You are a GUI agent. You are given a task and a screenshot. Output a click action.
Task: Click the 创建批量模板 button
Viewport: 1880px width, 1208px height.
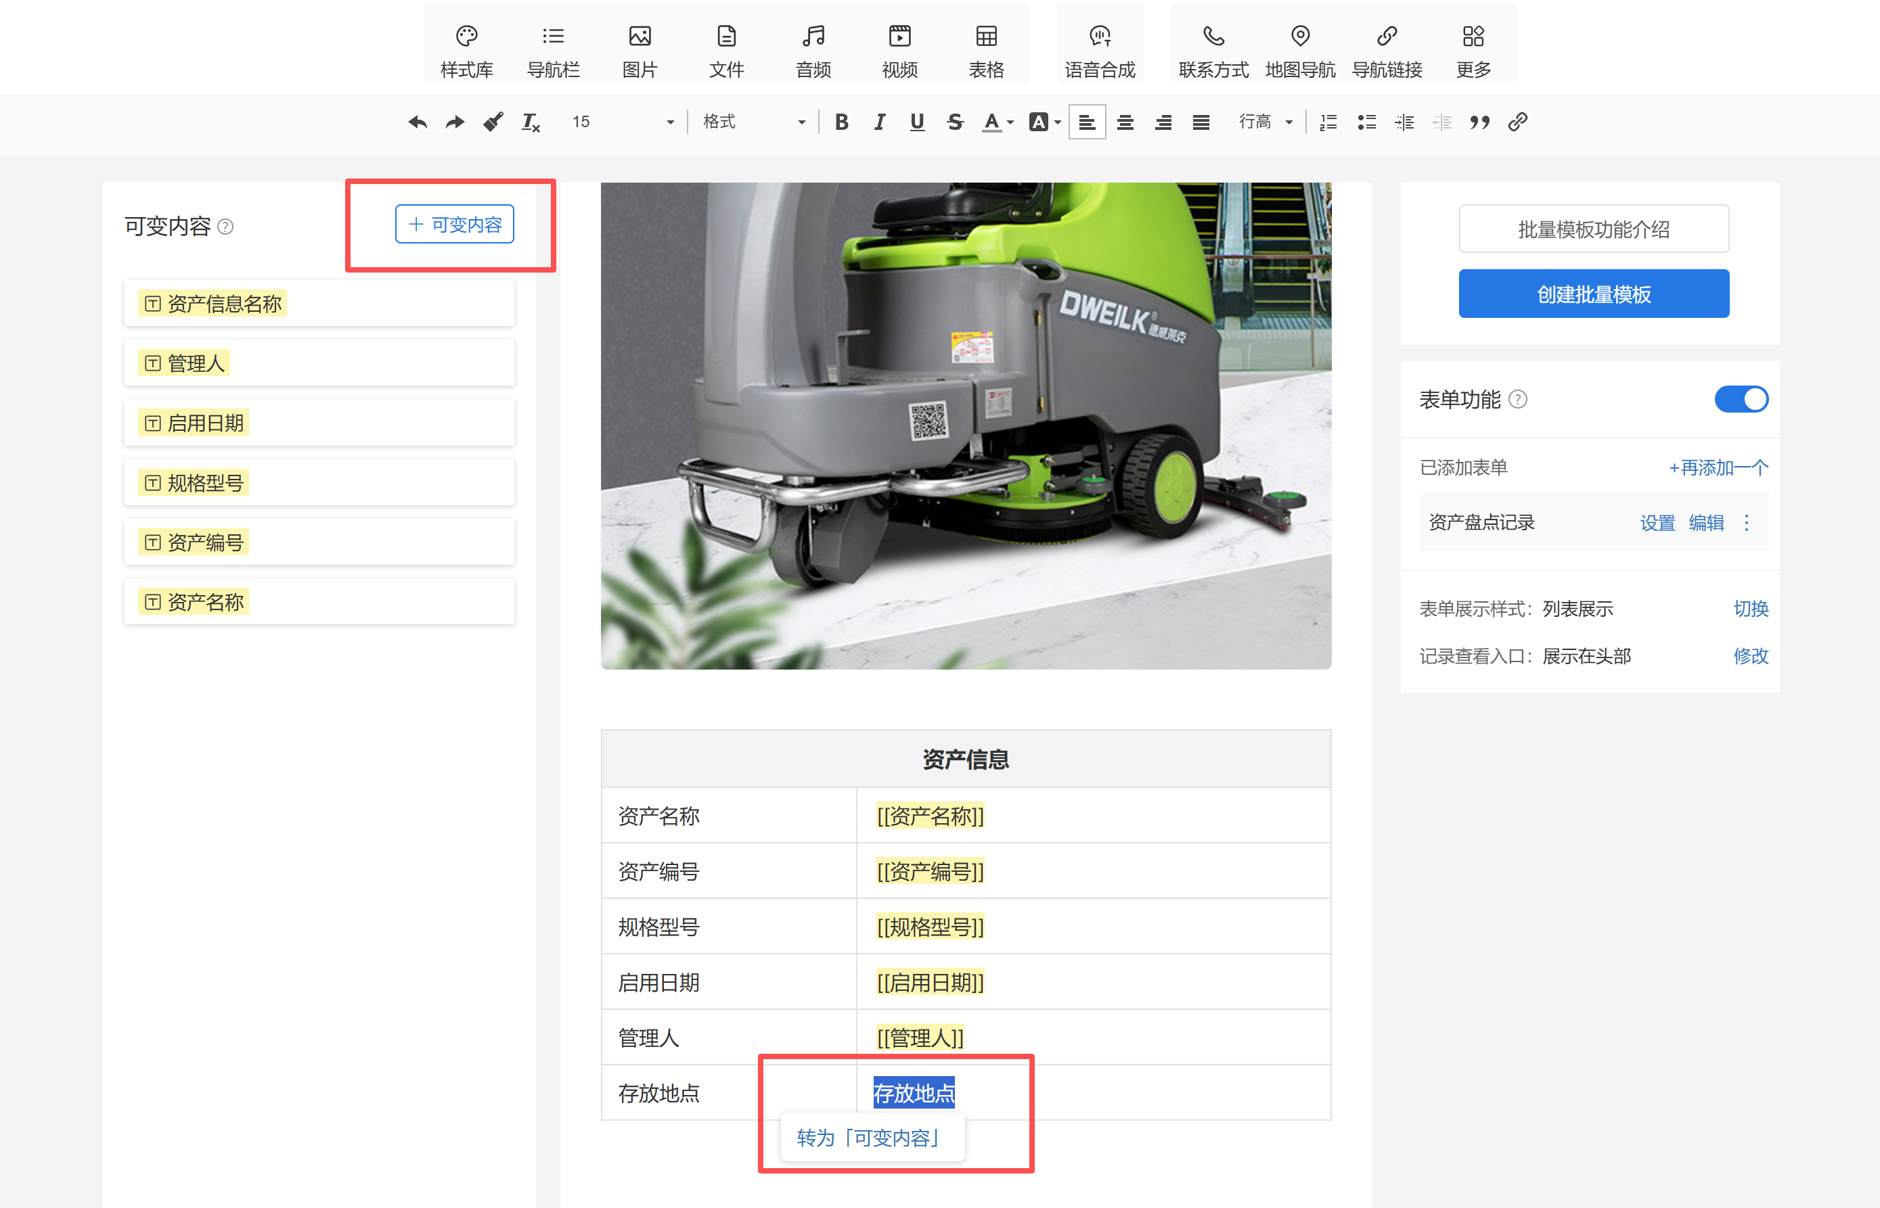coord(1593,294)
